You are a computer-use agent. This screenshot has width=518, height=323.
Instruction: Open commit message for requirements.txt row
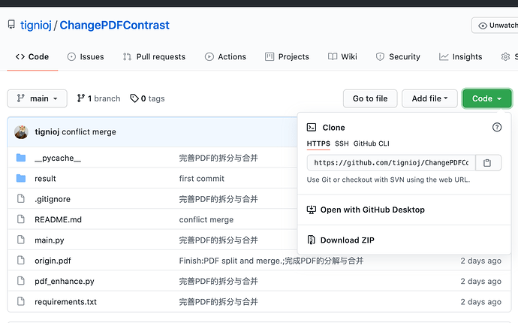point(218,301)
